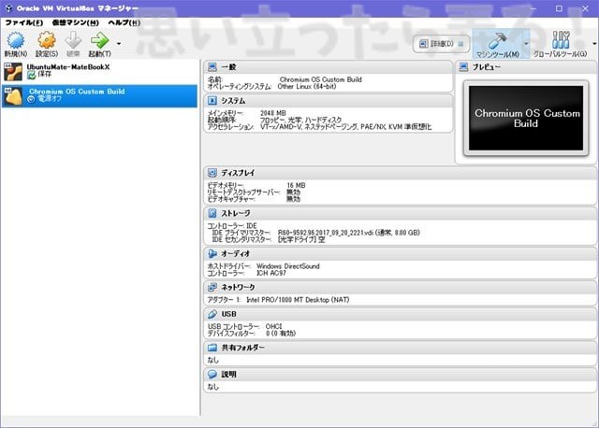
Task: Open the USB section header
Action: (x=400, y=314)
